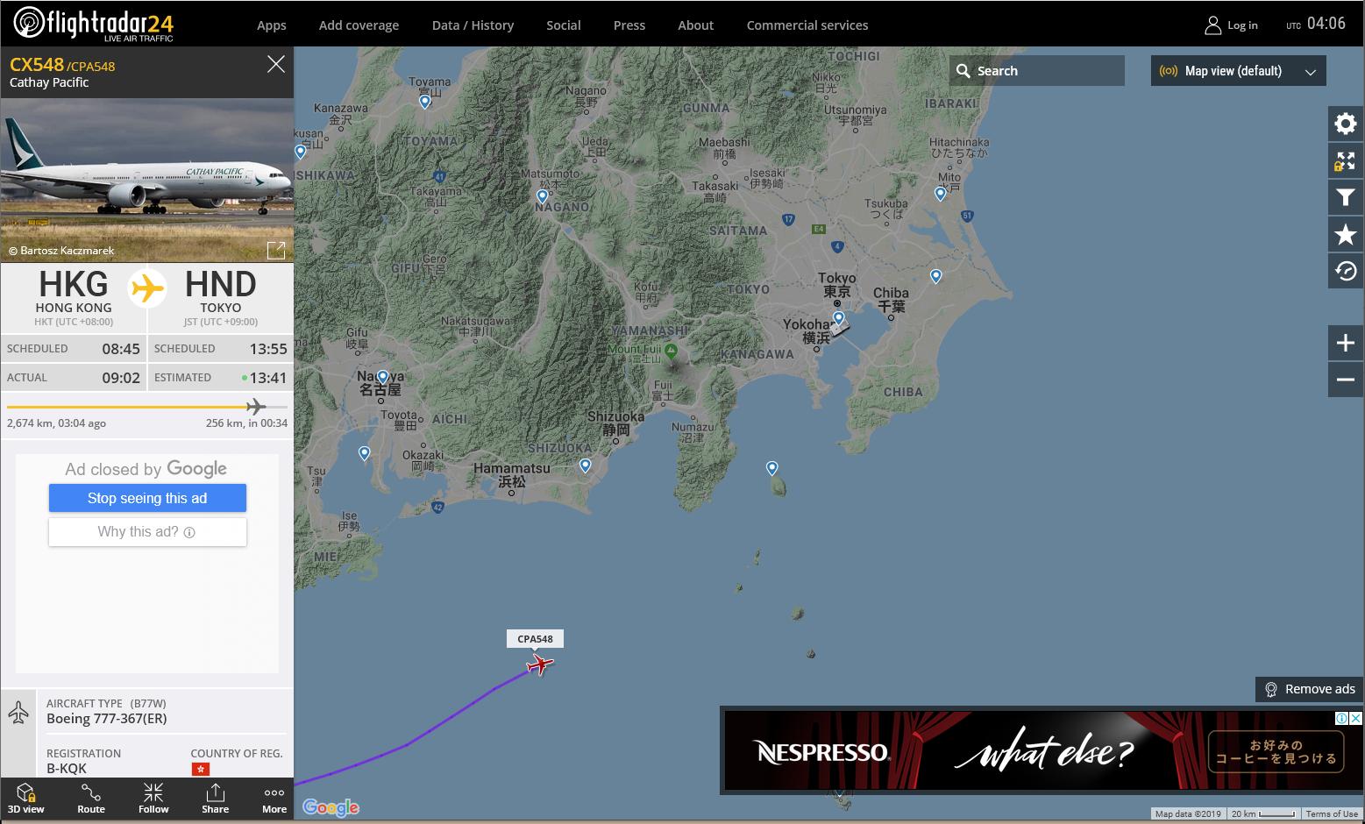Image resolution: width=1365 pixels, height=824 pixels.
Task: Click the Oshima island airport pin
Action: pos(772,469)
